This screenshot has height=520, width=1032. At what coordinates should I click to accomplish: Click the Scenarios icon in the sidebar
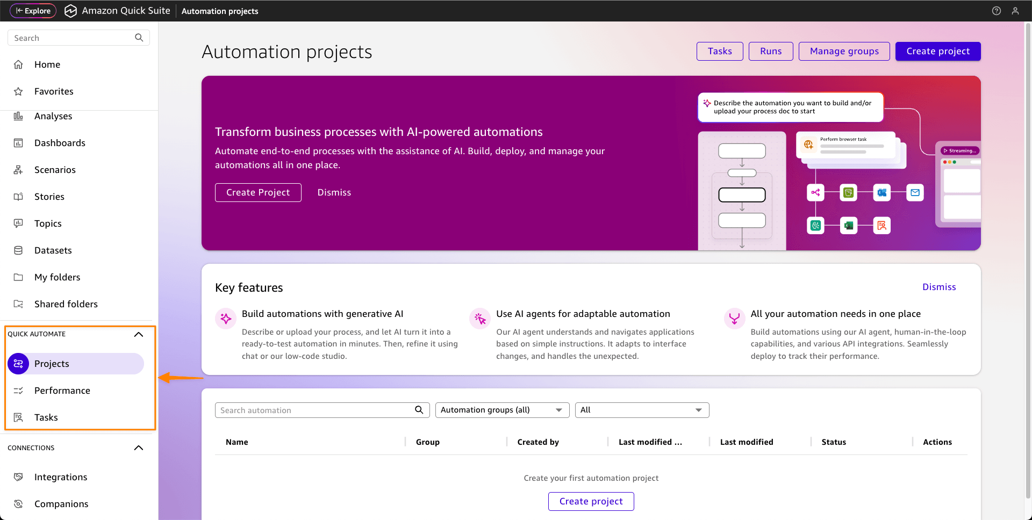click(x=18, y=170)
